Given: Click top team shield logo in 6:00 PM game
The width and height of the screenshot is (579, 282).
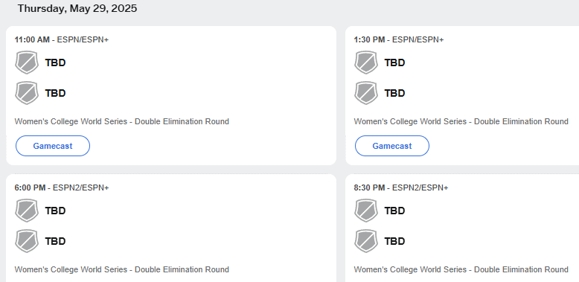Looking at the screenshot, I should pos(27,211).
